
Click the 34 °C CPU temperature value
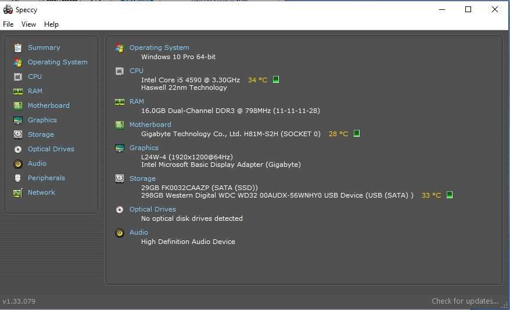tap(257, 80)
